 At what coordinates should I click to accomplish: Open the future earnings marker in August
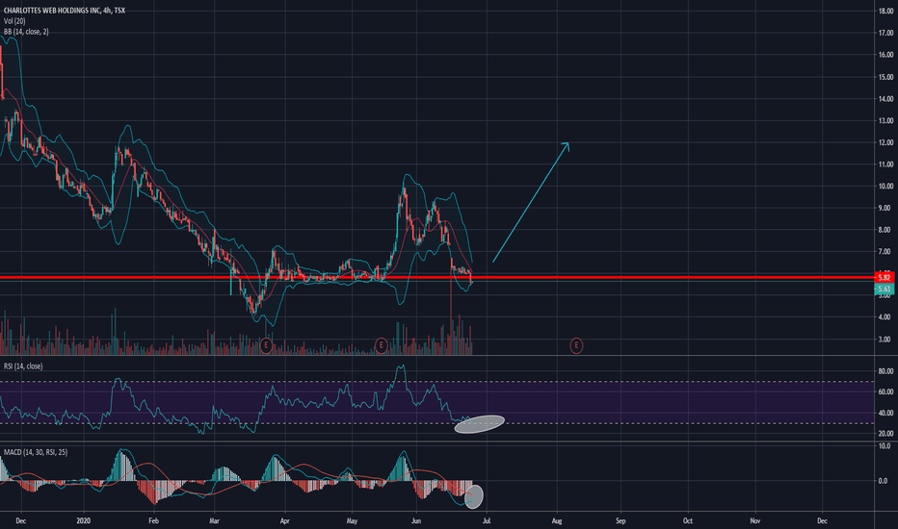(x=576, y=345)
